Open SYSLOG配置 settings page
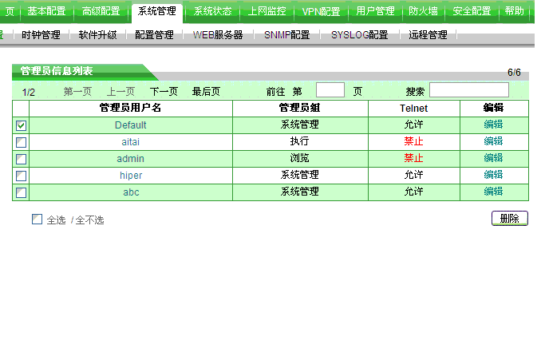This screenshot has height=364, width=545. pos(359,35)
